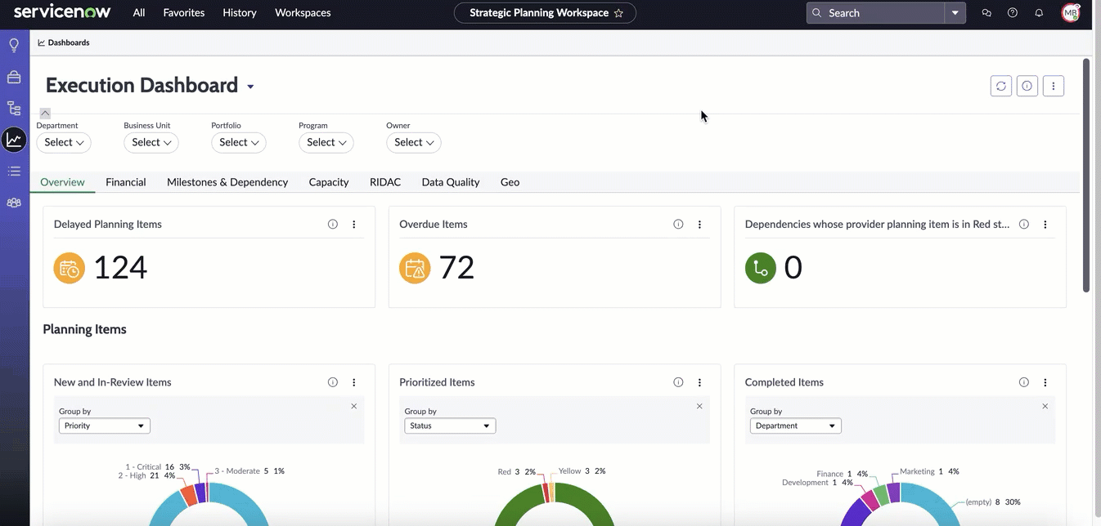The height and width of the screenshot is (526, 1101).
Task: Show info for Overdue Items card
Action: click(678, 225)
